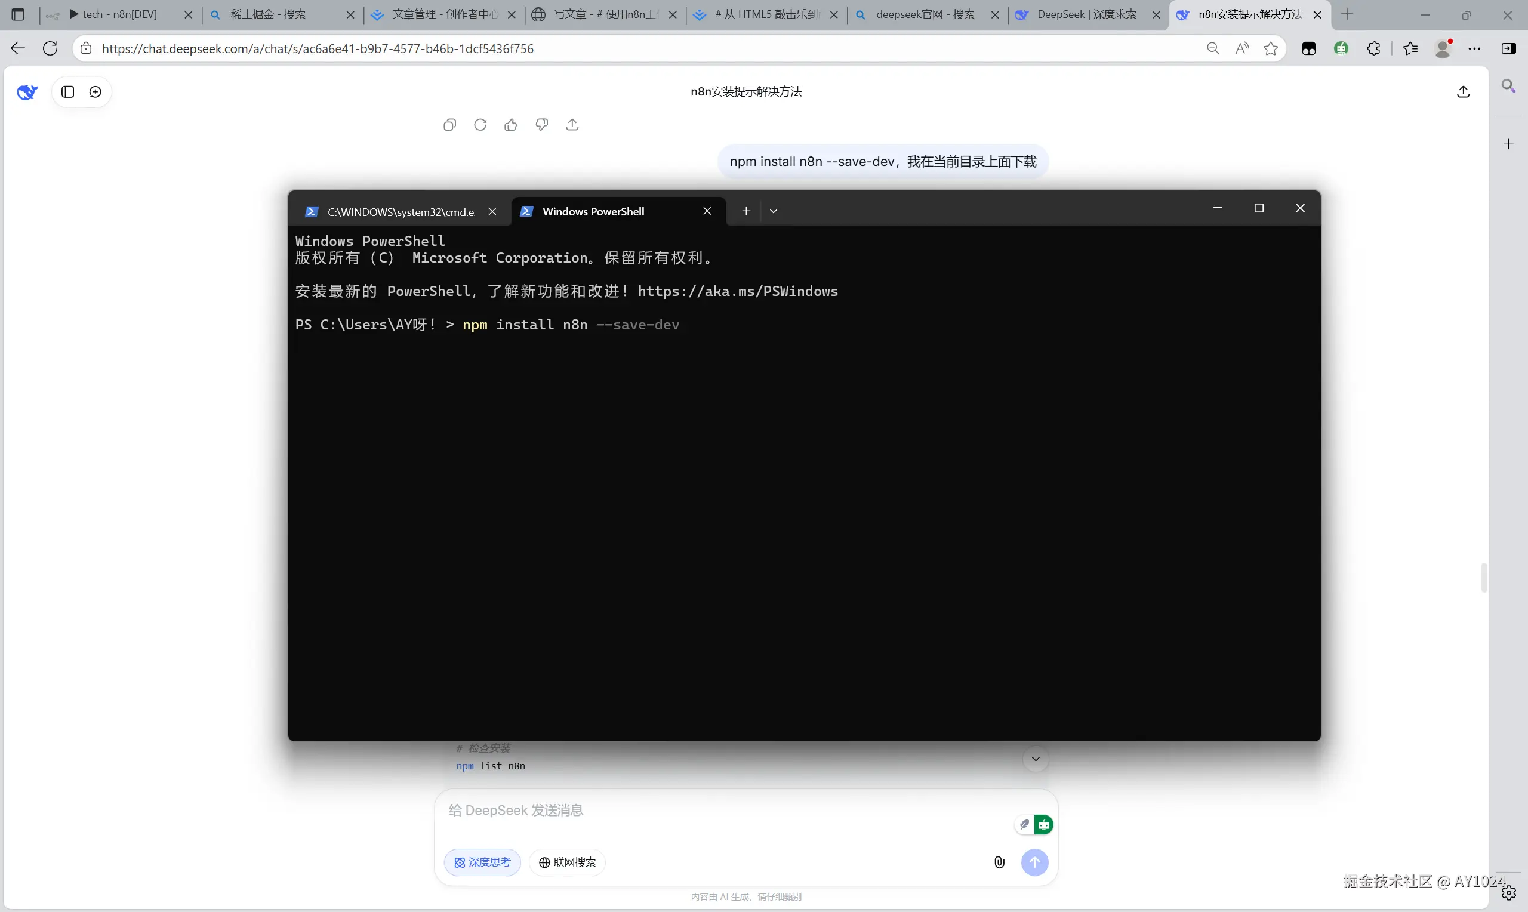Screen dimensions: 1528x912
Task: Expand the collapsed code block chevron
Action: coord(1035,759)
